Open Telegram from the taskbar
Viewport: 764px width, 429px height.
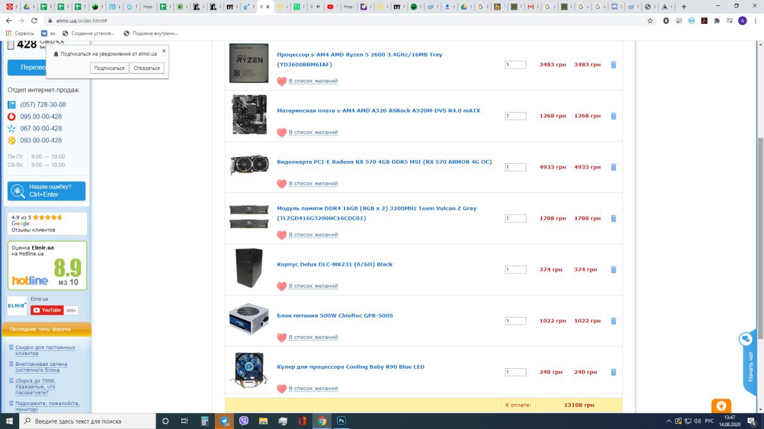(224, 421)
